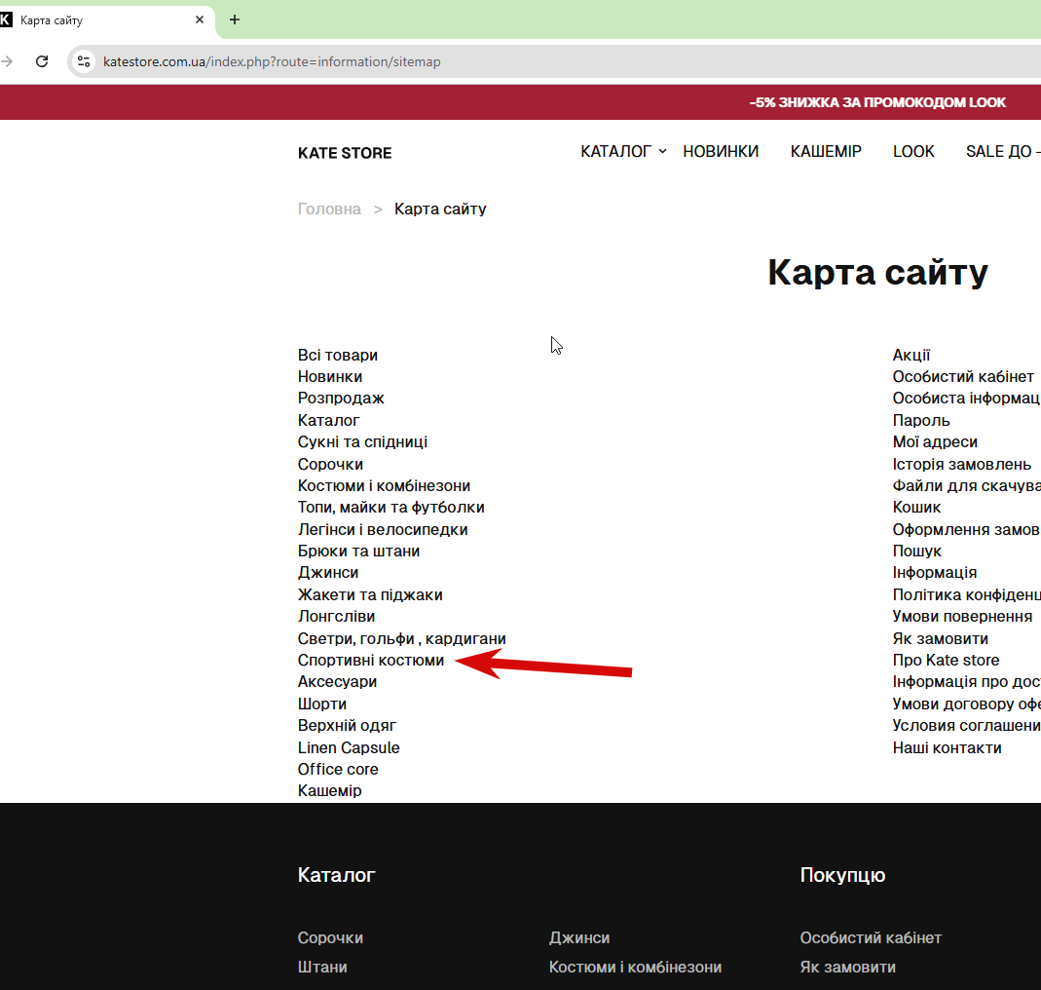Screen dimensions: 1041x990
Task: Open Linen Capsule link
Action: tap(349, 747)
